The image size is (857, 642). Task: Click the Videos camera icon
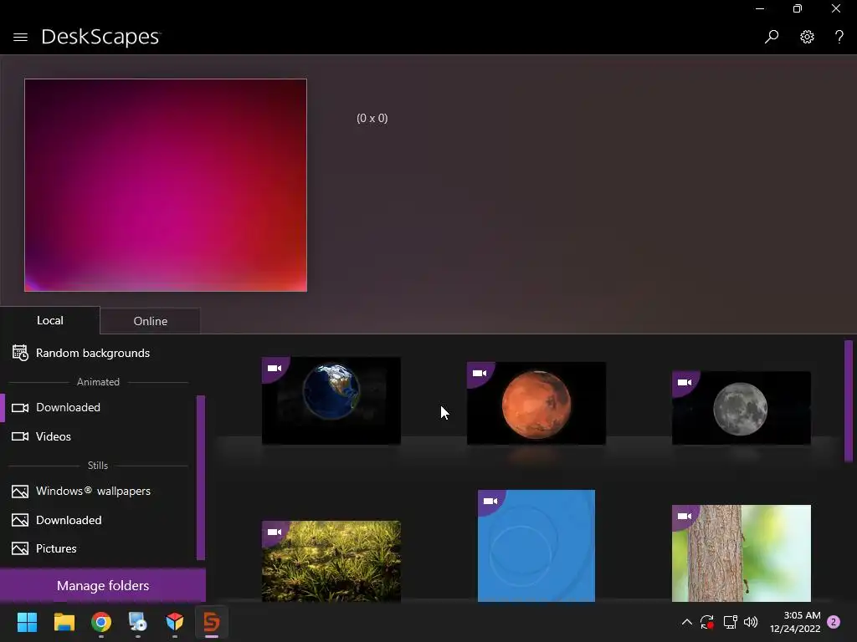click(x=20, y=436)
